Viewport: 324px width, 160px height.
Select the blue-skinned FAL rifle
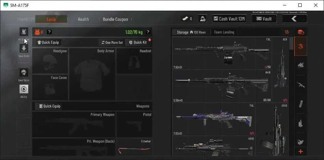tap(214, 119)
